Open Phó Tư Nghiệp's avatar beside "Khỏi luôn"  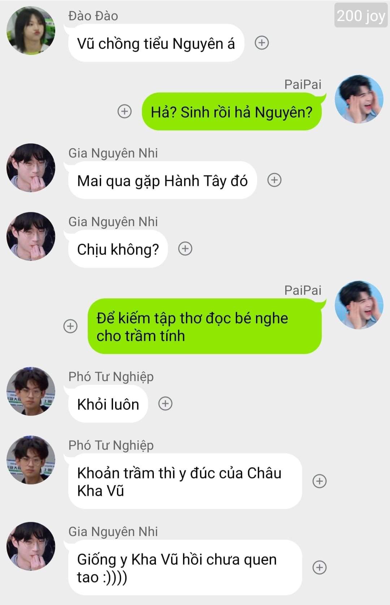click(x=31, y=392)
